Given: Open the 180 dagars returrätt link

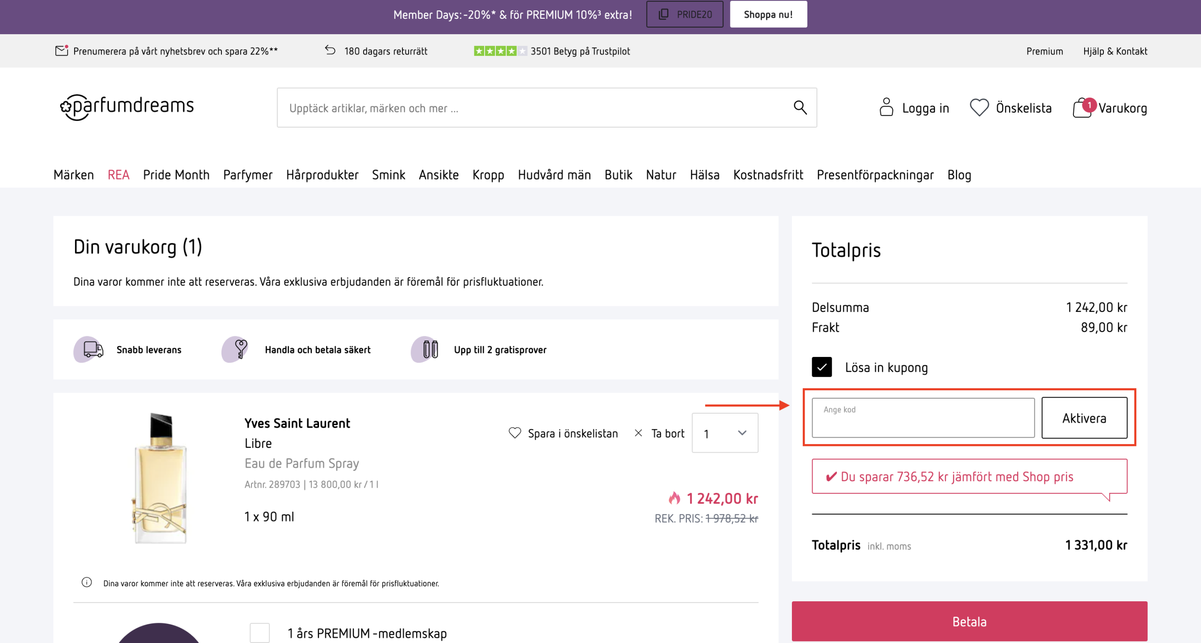Looking at the screenshot, I should click(x=386, y=51).
